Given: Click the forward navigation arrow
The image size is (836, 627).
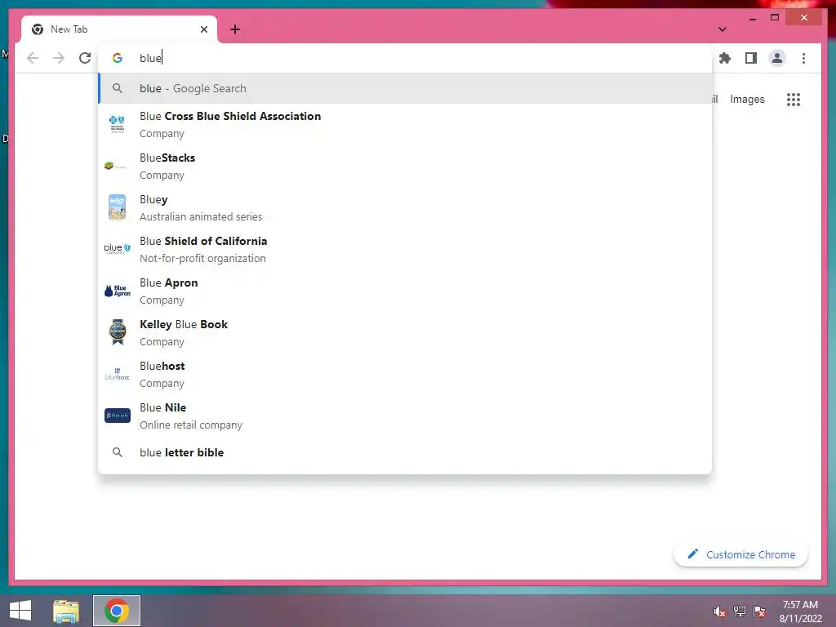Looking at the screenshot, I should [59, 58].
